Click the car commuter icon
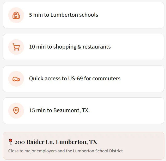166x161 pixels. coord(16,79)
